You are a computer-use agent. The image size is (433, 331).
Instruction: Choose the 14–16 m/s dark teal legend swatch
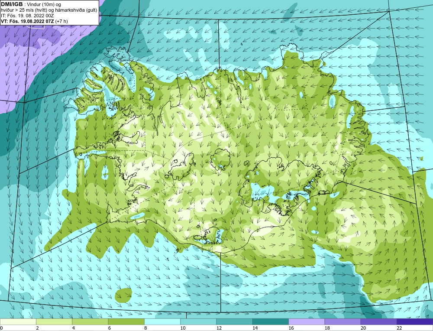271,321
